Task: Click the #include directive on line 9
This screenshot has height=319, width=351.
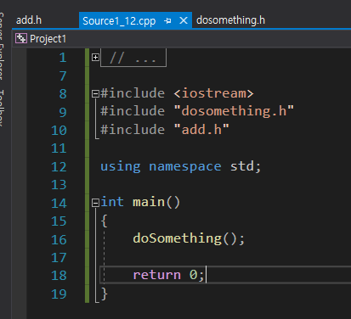Action: pos(133,111)
